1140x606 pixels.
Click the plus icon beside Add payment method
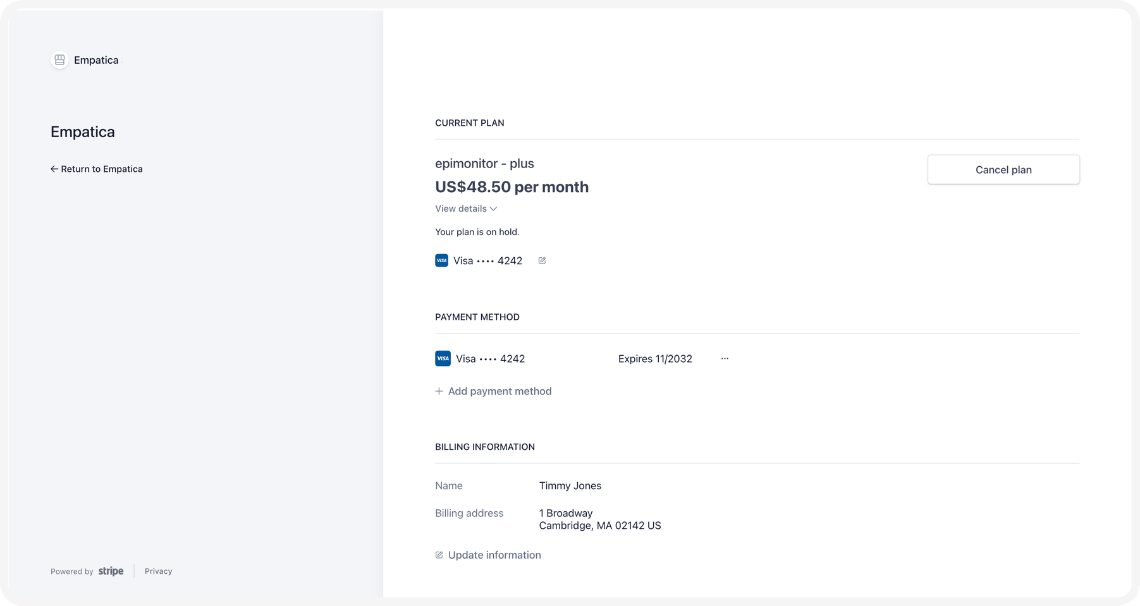point(439,391)
